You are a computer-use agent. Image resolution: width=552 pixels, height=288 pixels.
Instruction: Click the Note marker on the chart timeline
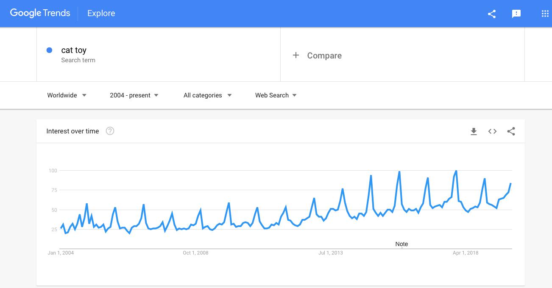point(401,244)
